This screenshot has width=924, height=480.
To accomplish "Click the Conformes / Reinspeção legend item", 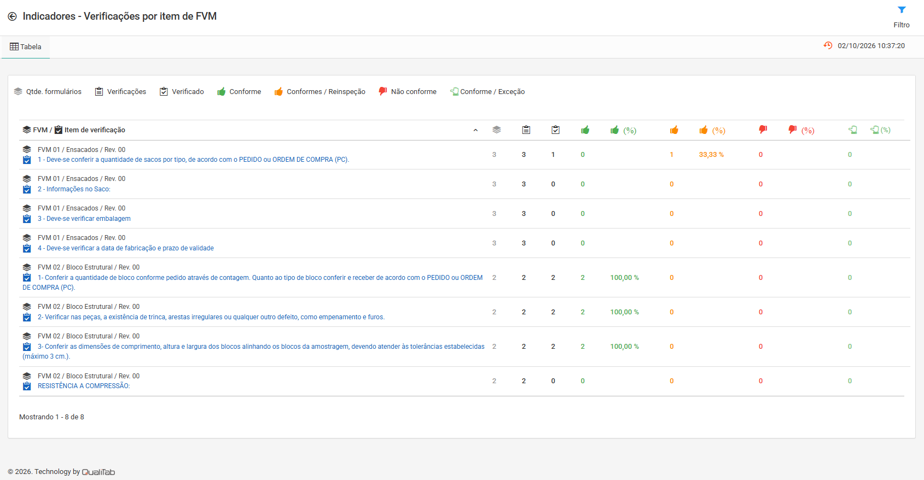I will point(320,92).
